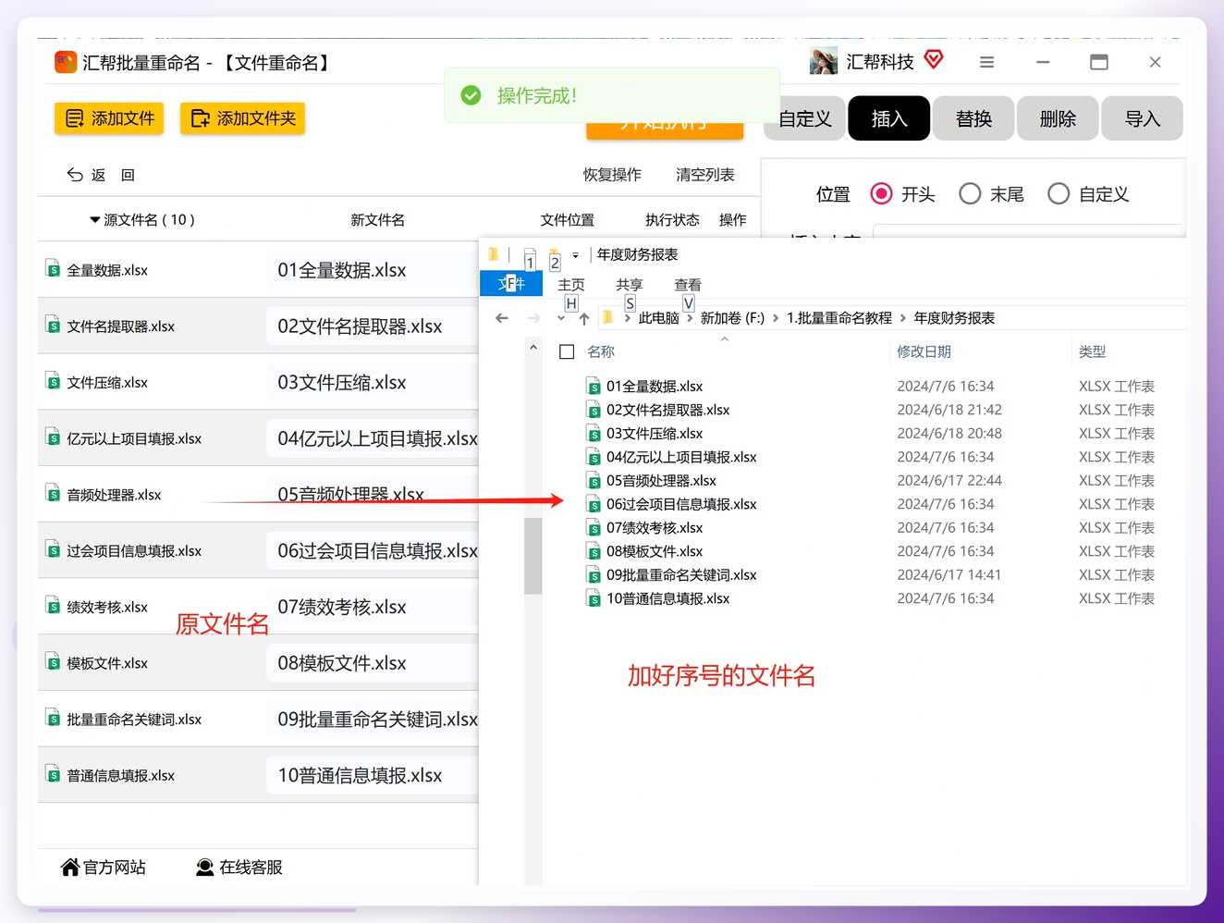Click Explorer forward navigation arrow
The width and height of the screenshot is (1224, 923).
(533, 318)
